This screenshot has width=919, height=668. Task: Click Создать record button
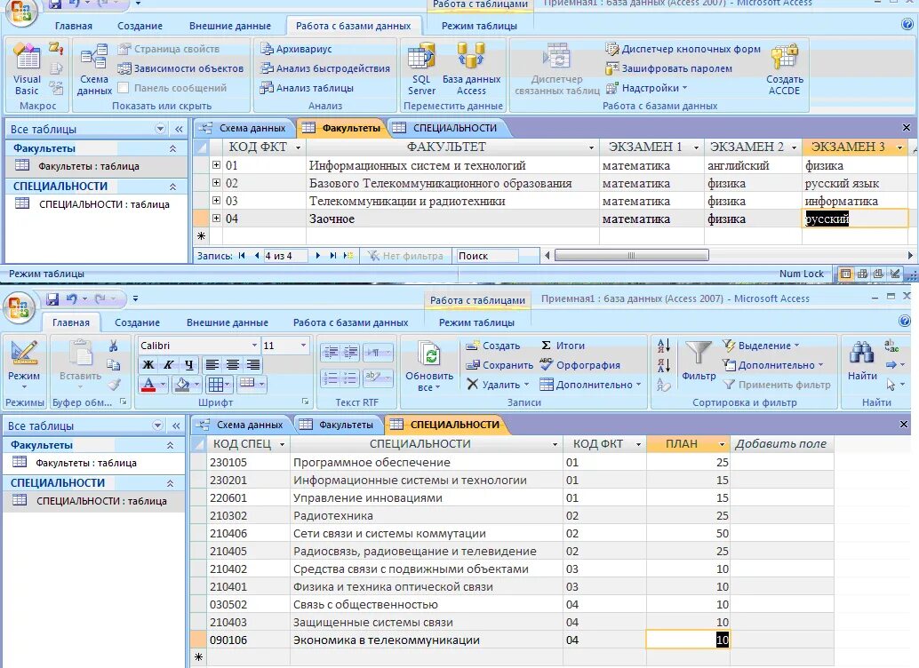tap(493, 346)
